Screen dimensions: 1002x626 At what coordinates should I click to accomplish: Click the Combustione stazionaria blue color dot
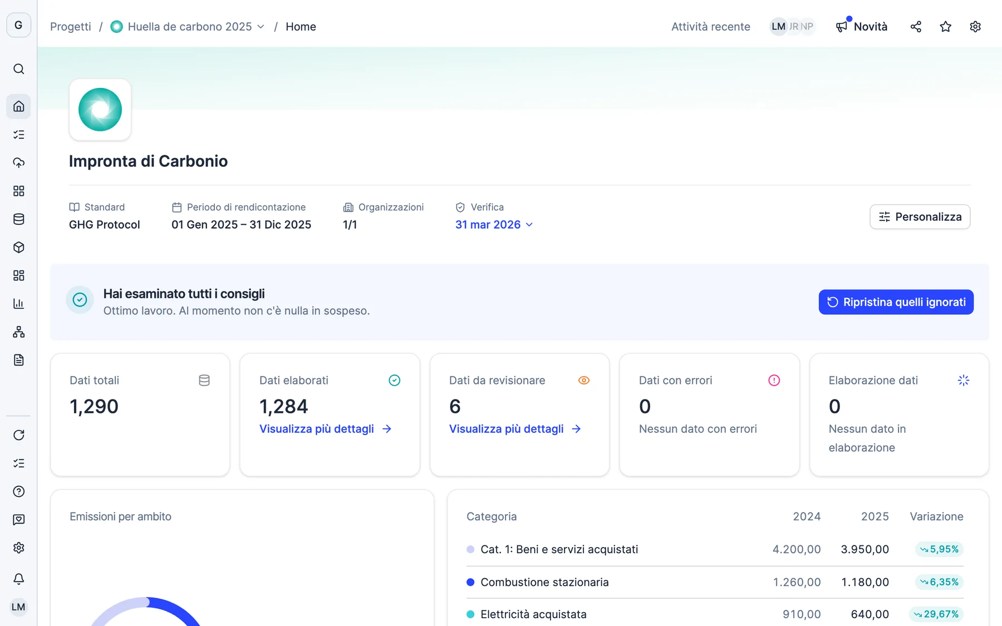(x=470, y=582)
